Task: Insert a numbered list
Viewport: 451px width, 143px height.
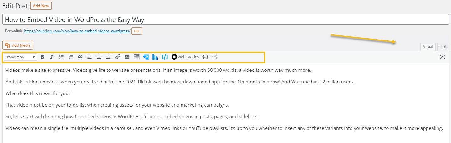Action: [x=71, y=57]
